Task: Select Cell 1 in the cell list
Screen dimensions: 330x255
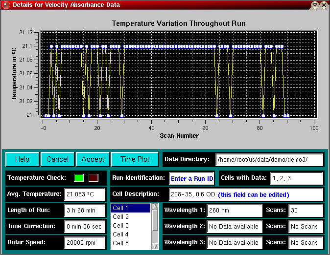Action: [x=130, y=208]
